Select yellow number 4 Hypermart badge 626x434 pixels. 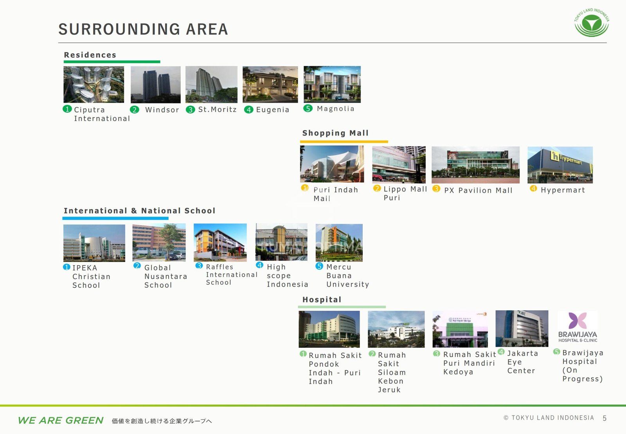(x=533, y=188)
